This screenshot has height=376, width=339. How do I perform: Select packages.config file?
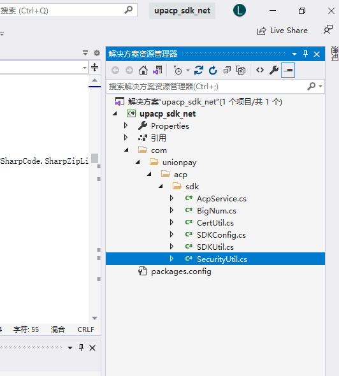(181, 271)
